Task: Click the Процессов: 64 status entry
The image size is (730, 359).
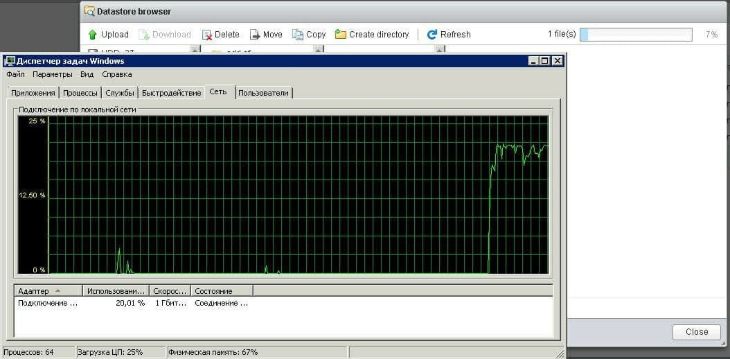Action: click(38, 352)
